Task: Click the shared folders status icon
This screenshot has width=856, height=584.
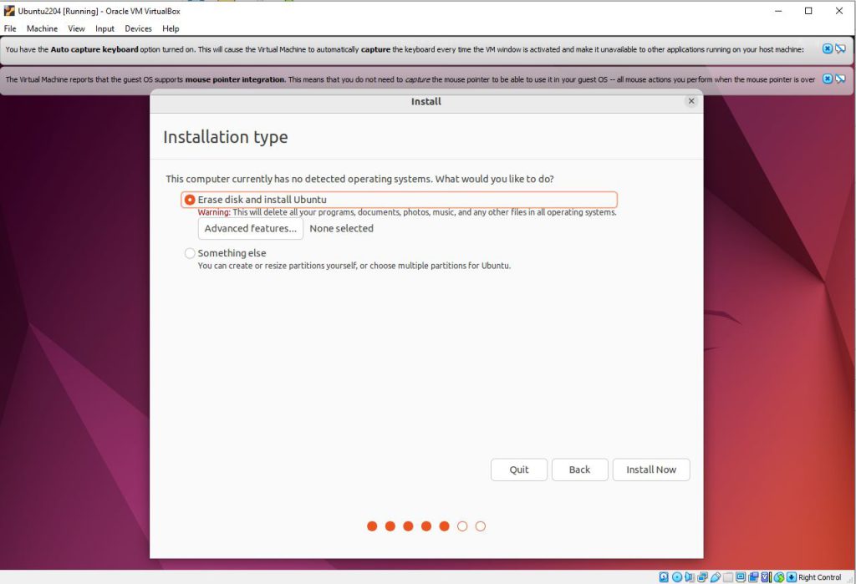Action: 728,577
